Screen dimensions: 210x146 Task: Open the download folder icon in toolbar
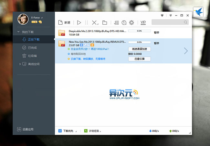pos(104,22)
